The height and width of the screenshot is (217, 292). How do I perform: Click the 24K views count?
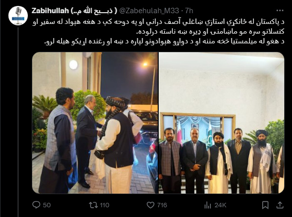pos(220,205)
